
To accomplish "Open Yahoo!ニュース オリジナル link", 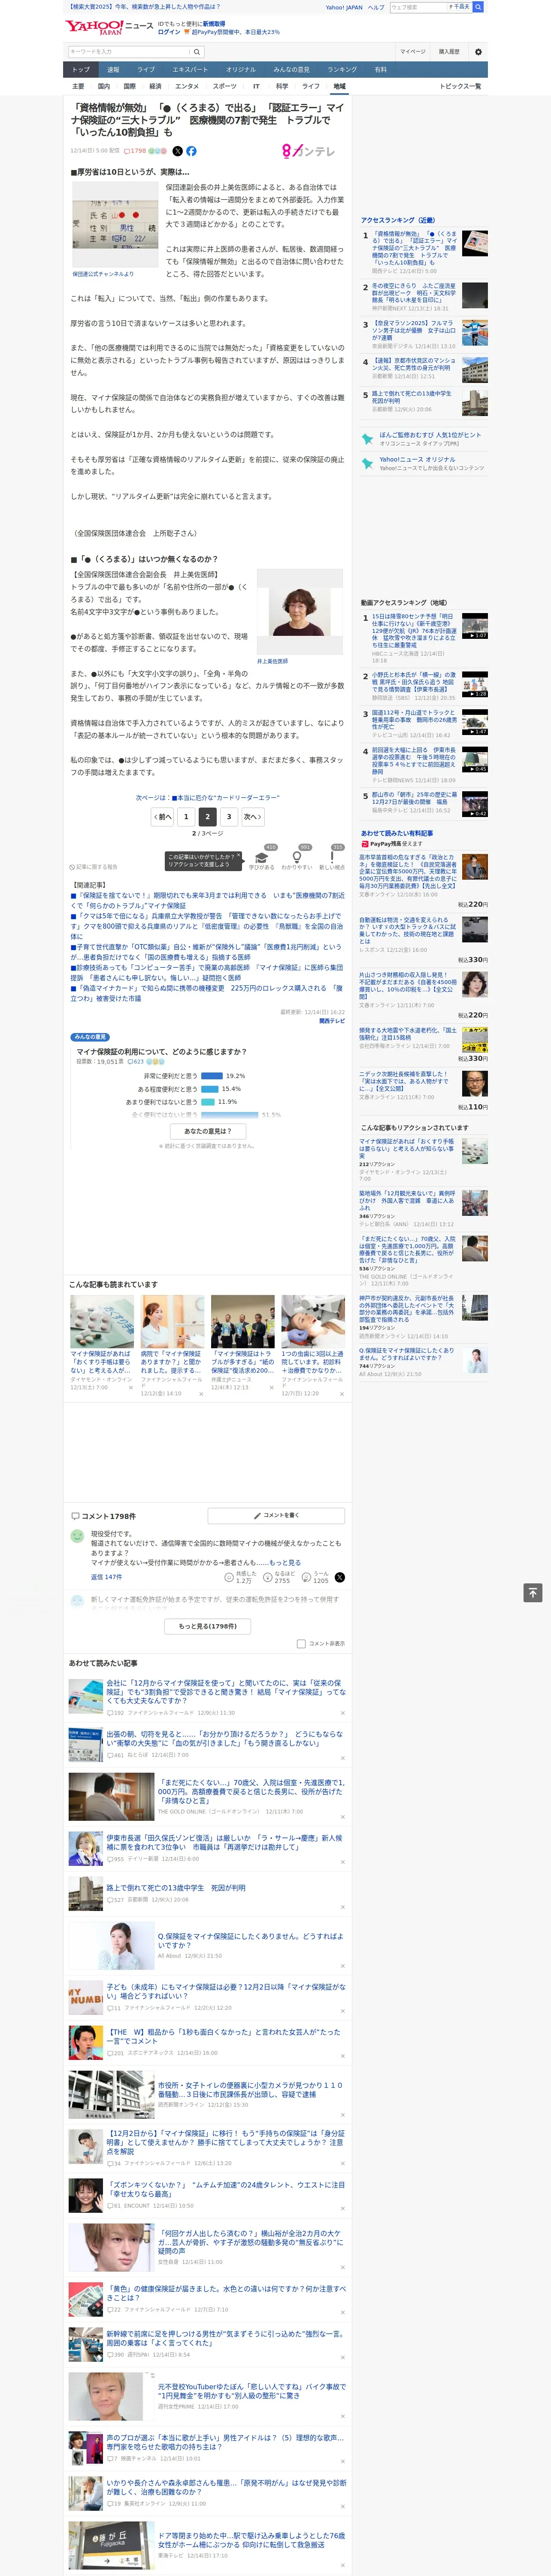I will (417, 459).
